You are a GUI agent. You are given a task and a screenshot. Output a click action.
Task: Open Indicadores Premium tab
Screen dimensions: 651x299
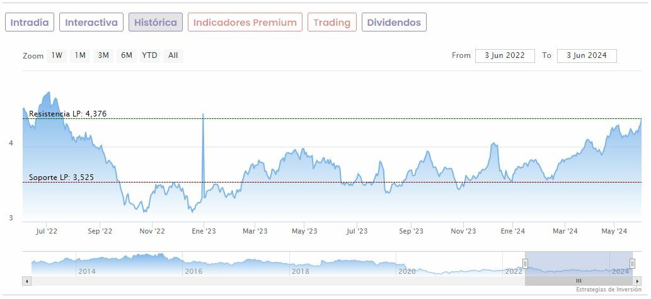coord(245,23)
